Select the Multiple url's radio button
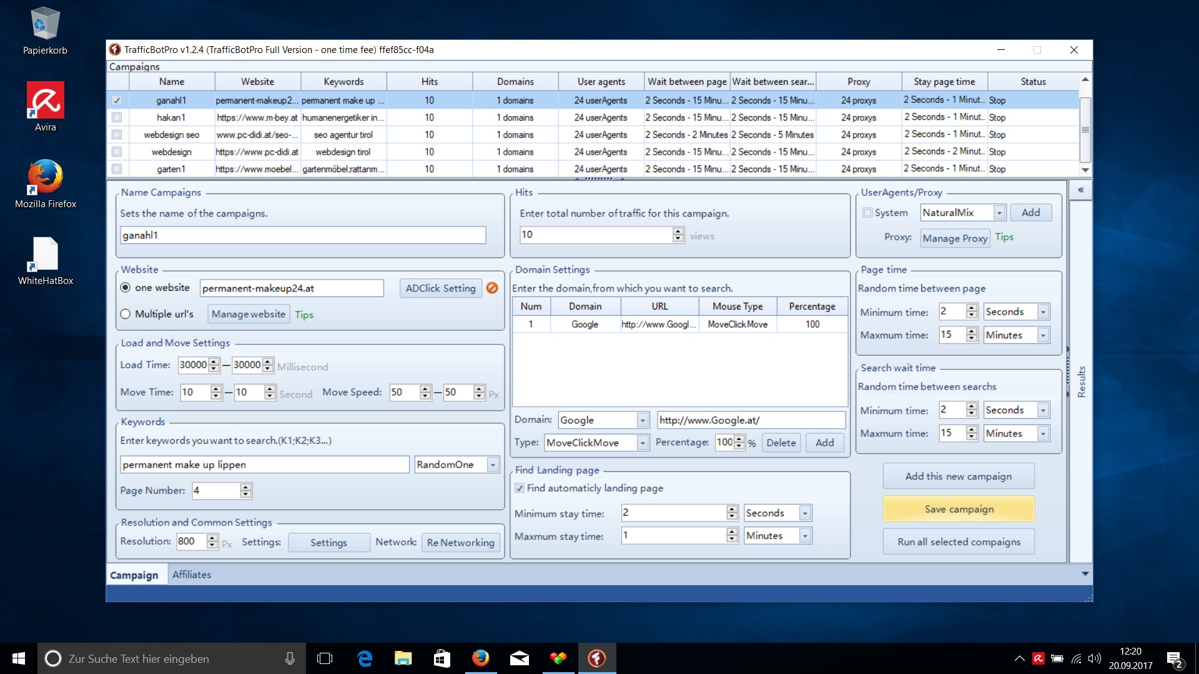1199x674 pixels. (x=126, y=314)
